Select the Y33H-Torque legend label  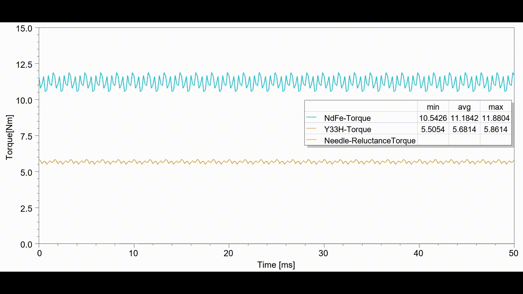pyautogui.click(x=348, y=129)
